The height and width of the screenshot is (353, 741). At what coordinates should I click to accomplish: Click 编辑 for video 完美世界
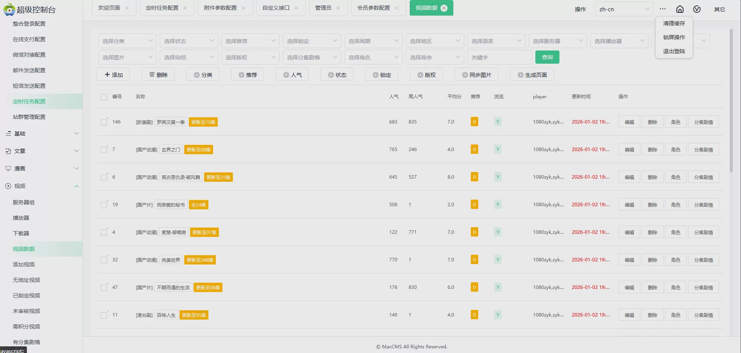click(x=629, y=259)
